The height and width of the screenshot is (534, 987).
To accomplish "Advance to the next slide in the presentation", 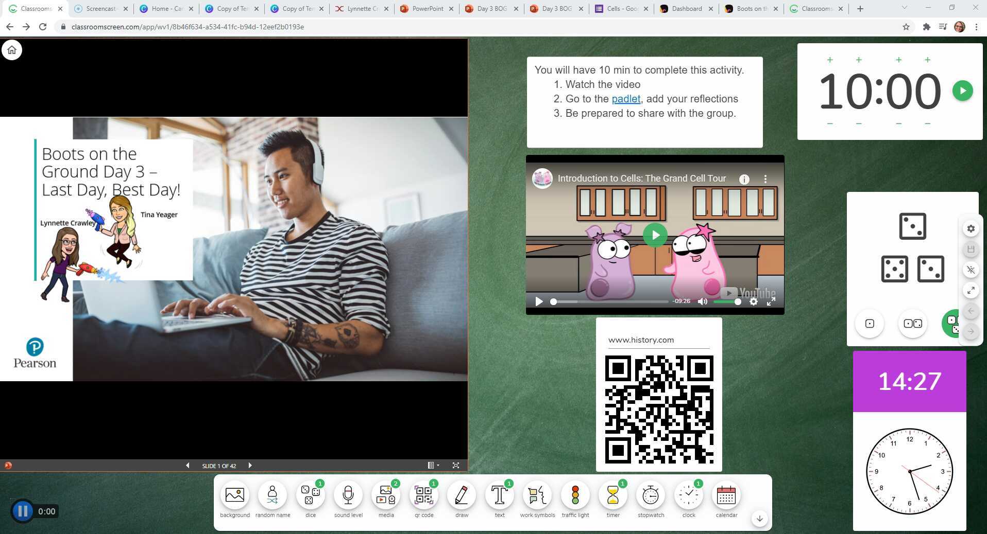I will click(250, 466).
